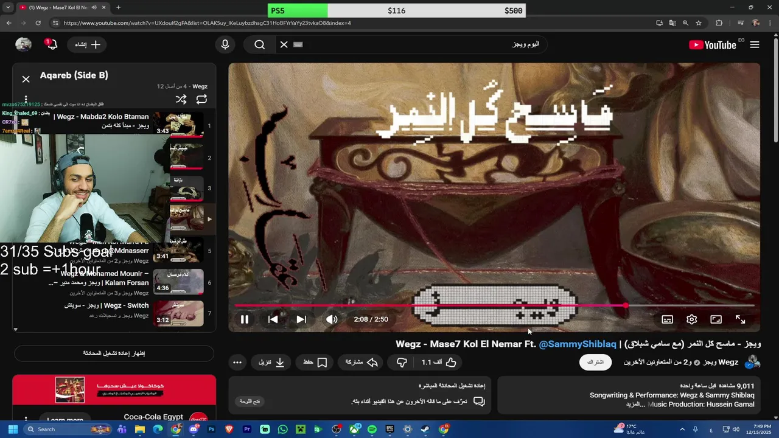Click the browser address bar URL
This screenshot has height=438, width=779.
(207, 23)
